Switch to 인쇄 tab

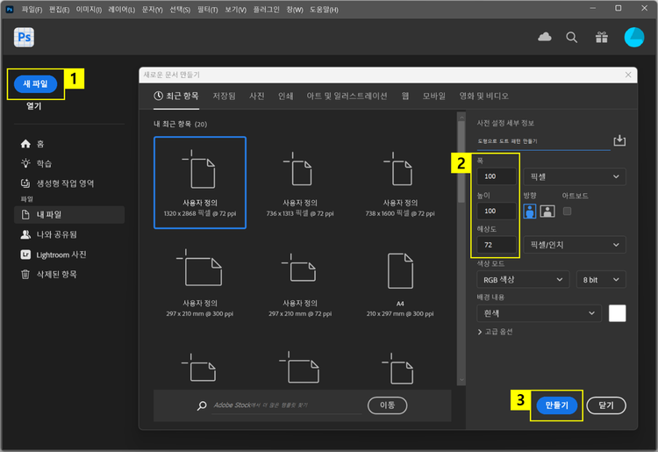tap(285, 97)
